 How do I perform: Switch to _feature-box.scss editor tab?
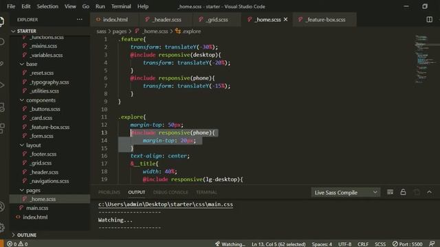pyautogui.click(x=324, y=19)
